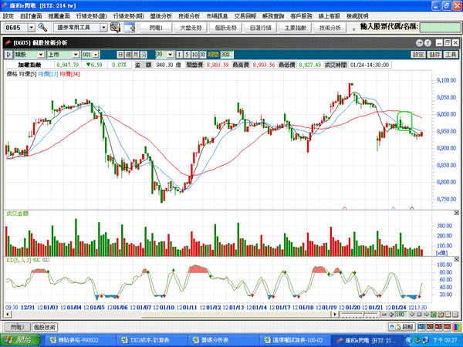Click the 期間 300 input field
463x347 pixels.
click(226, 55)
